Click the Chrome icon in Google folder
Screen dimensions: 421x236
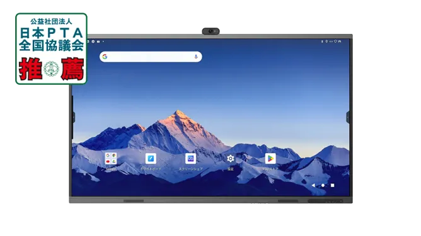(x=114, y=156)
